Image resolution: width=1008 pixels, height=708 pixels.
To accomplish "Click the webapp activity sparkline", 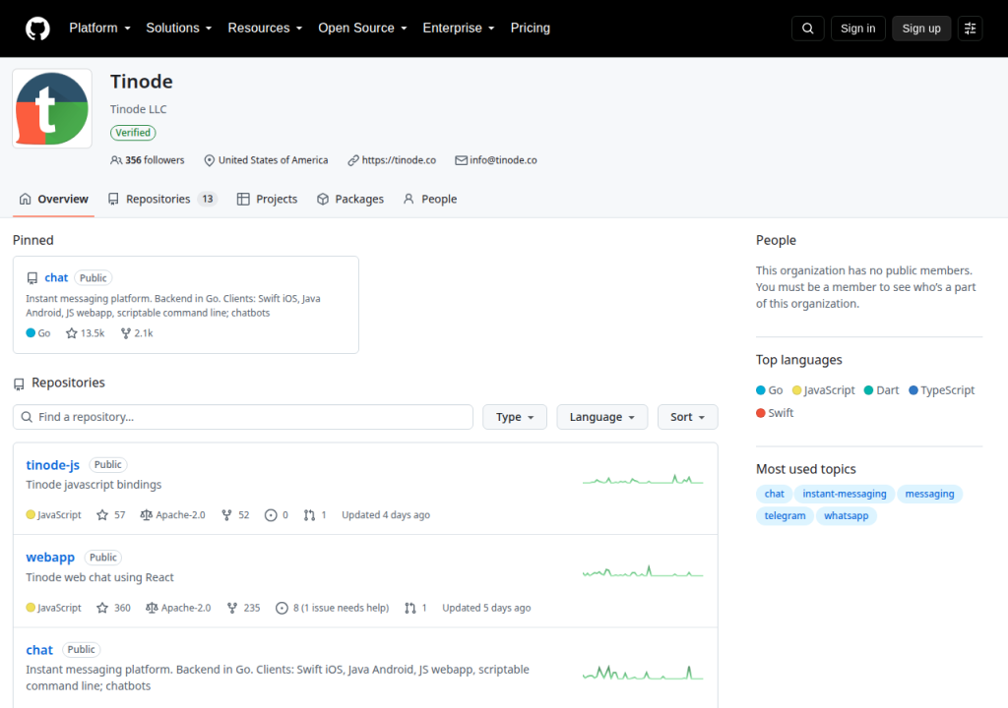I will [643, 571].
